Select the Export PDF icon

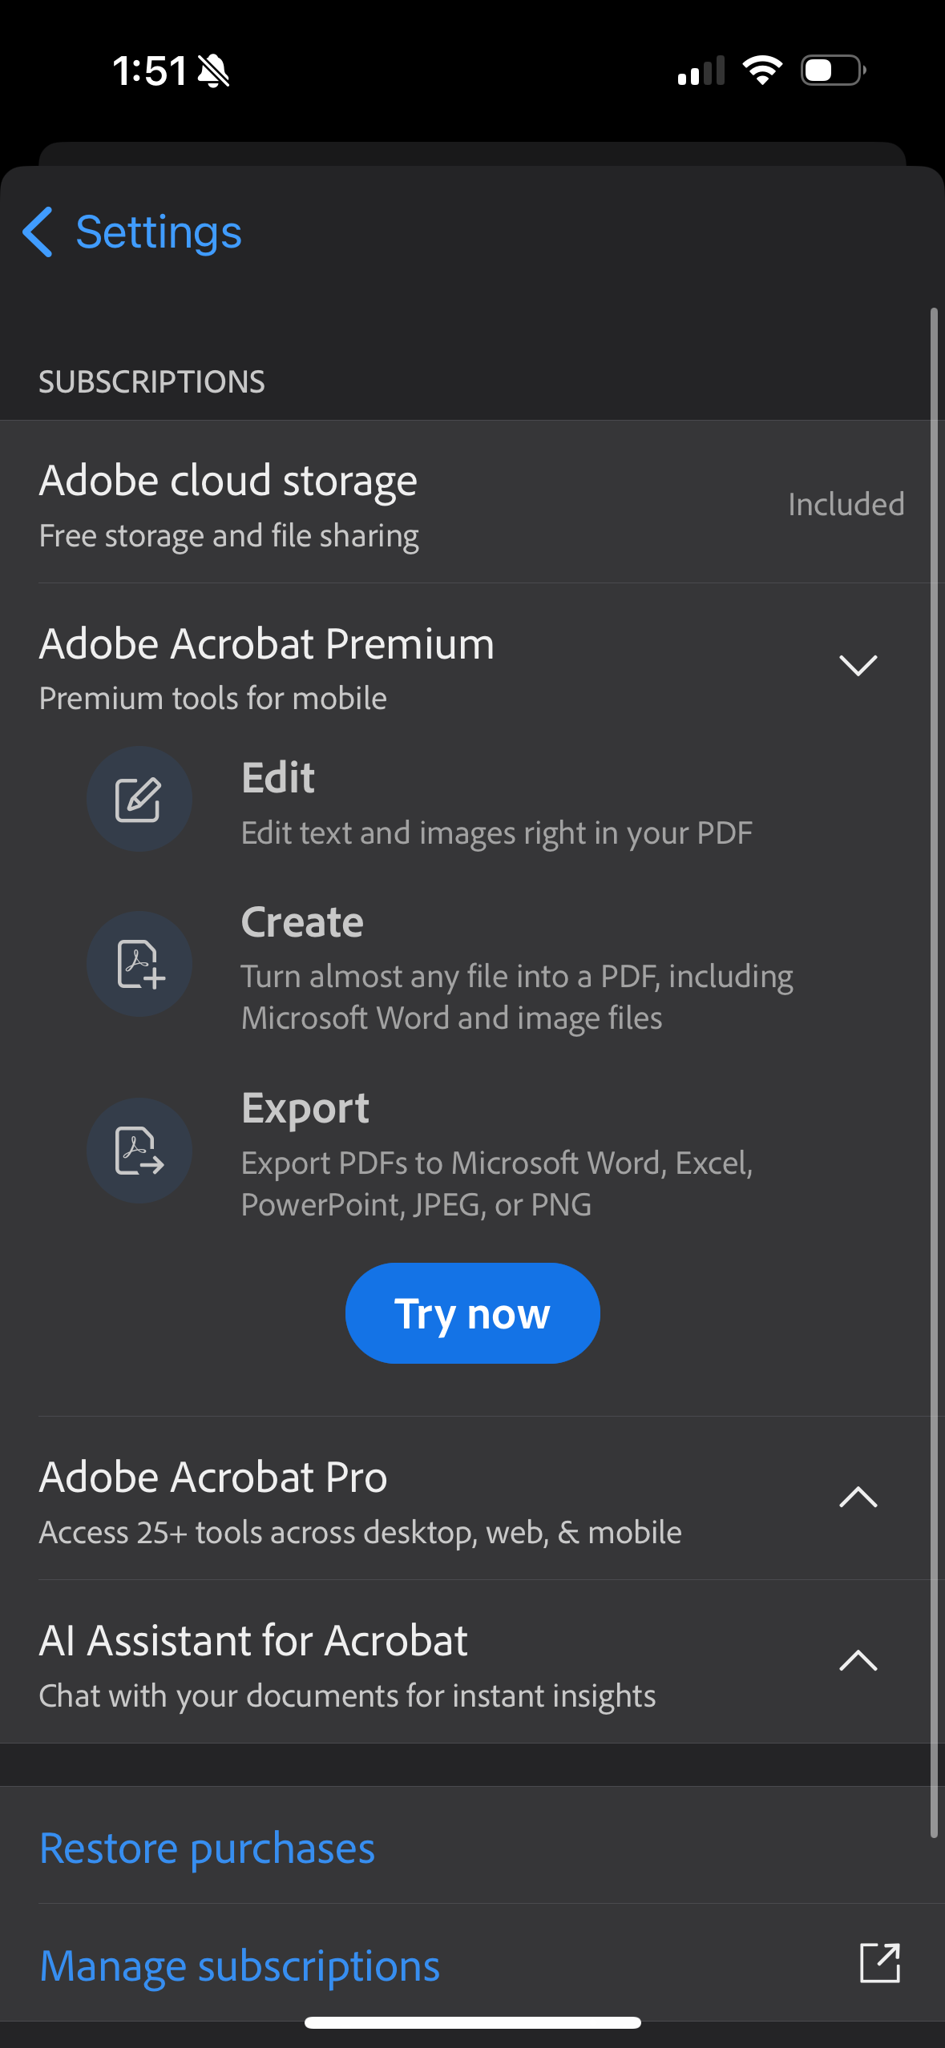pyautogui.click(x=139, y=1151)
